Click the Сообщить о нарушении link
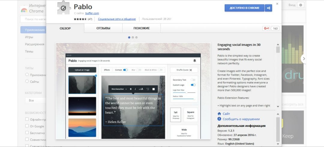Viewport: 324px width, 147px height. (241, 119)
